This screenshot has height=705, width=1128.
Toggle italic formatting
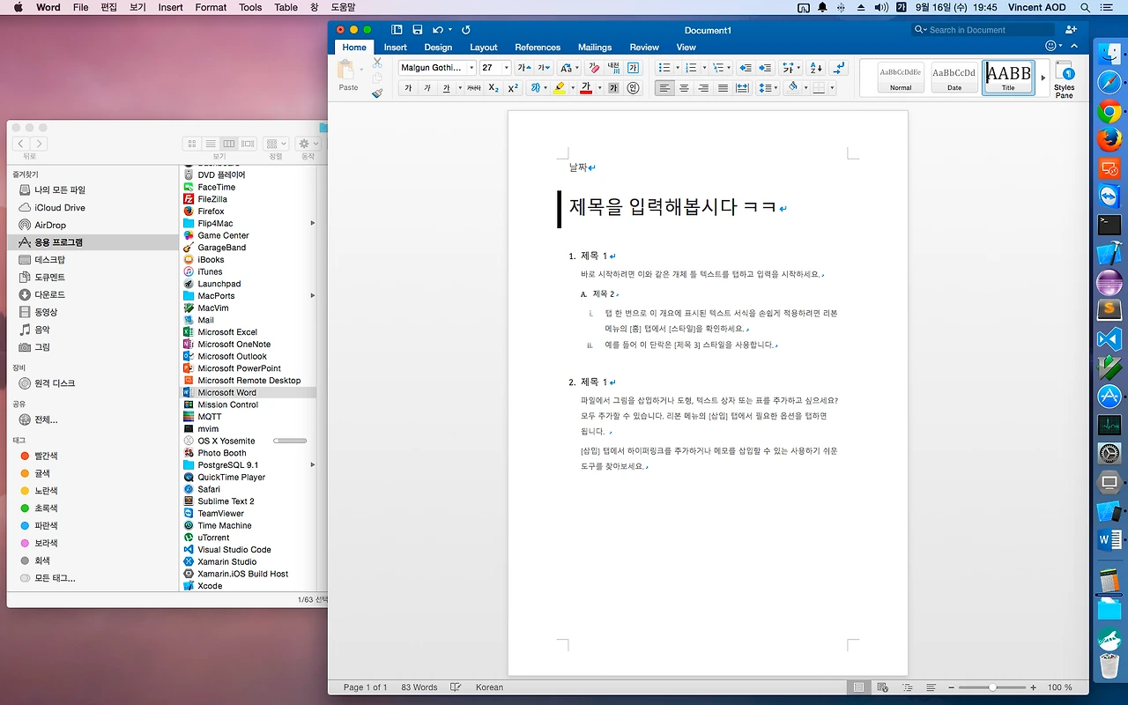[x=427, y=88]
